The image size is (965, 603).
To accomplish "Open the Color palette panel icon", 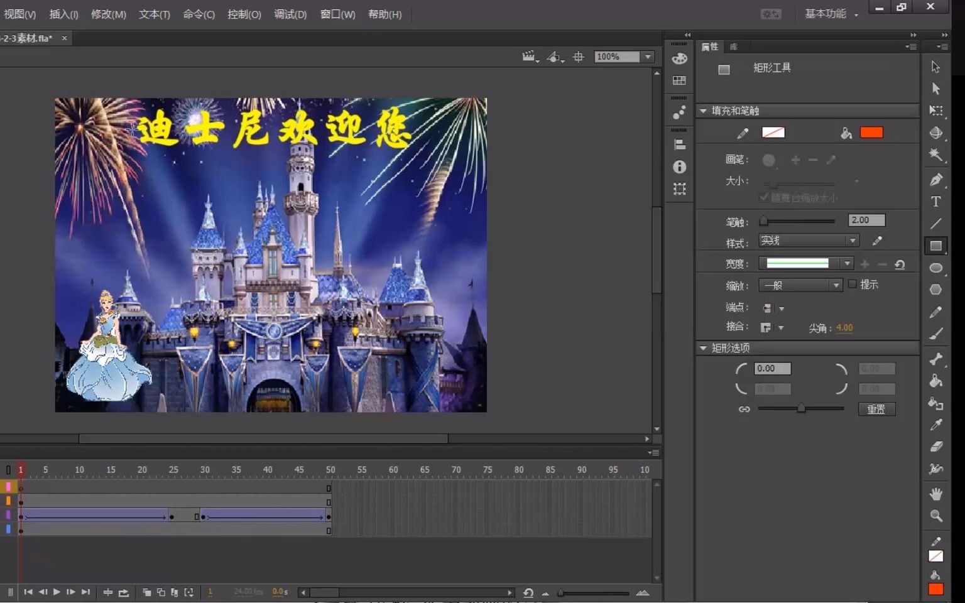I will click(x=679, y=58).
